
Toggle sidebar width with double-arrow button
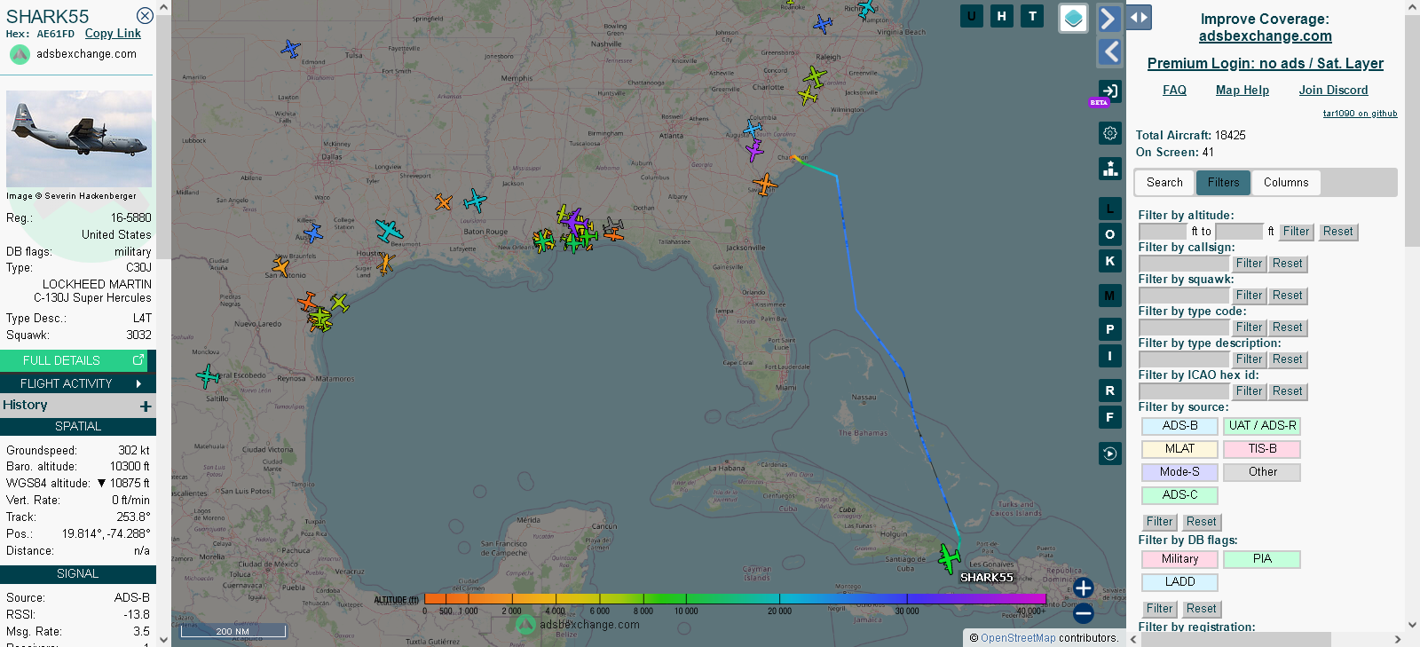pyautogui.click(x=1139, y=17)
